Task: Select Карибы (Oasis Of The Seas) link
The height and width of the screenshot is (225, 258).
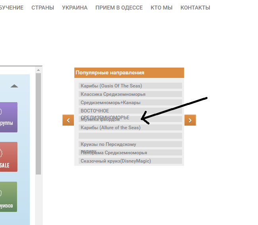Action: [x=111, y=86]
